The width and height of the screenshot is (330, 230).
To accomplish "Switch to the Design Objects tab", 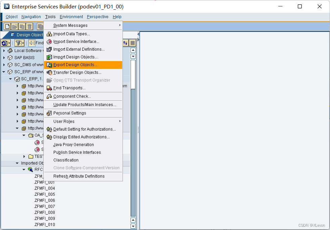I will (27, 35).
